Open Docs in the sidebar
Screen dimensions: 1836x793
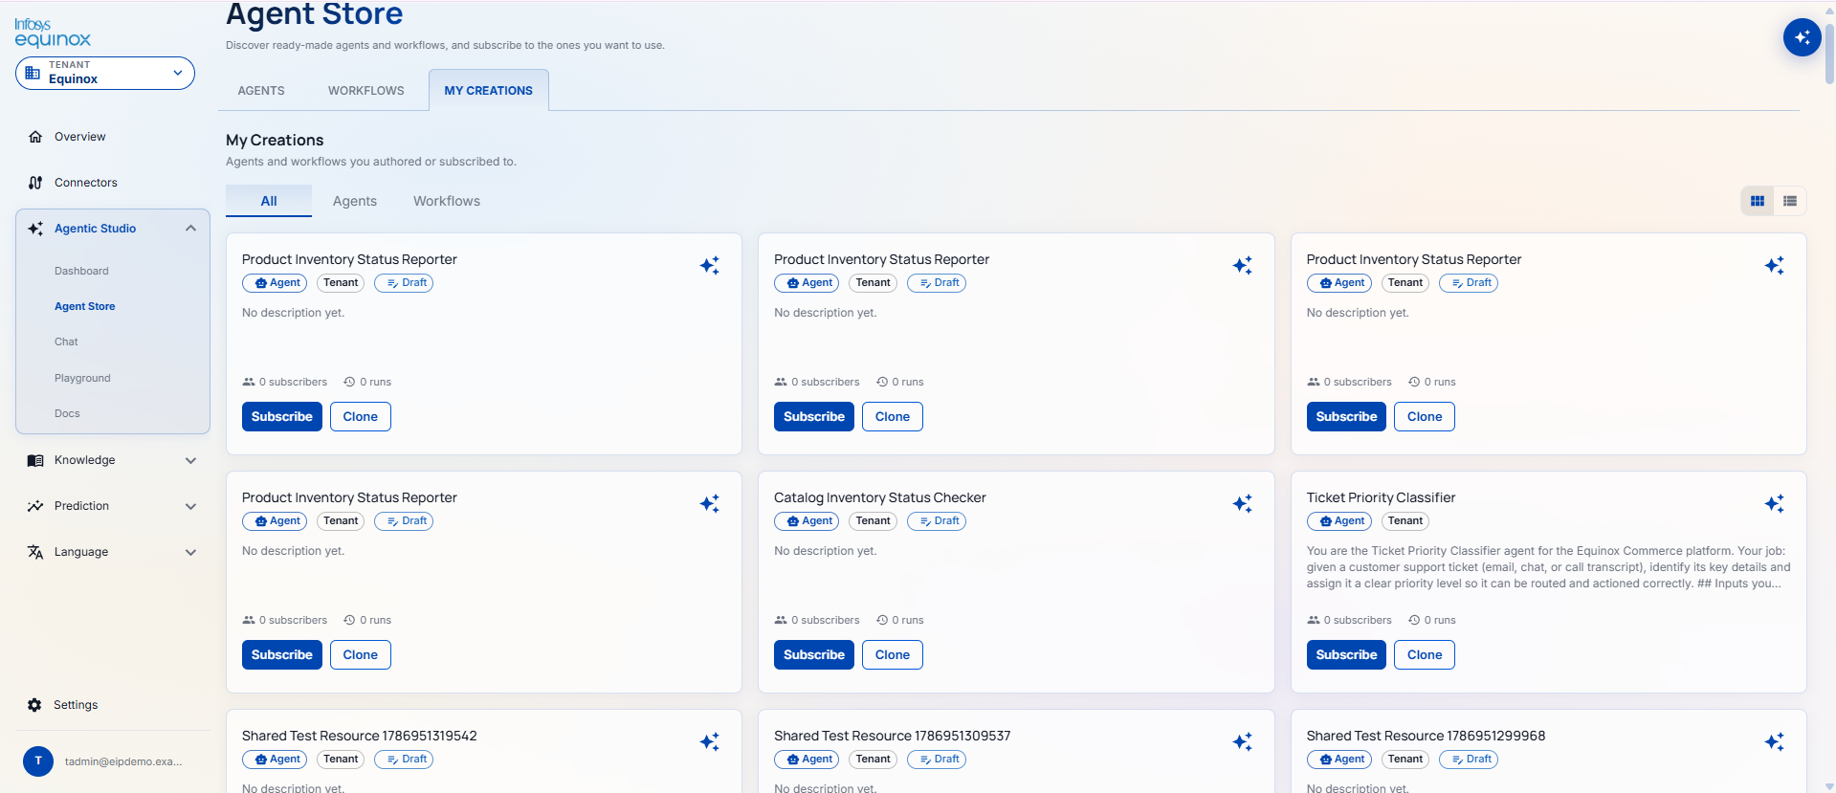pyautogui.click(x=67, y=413)
